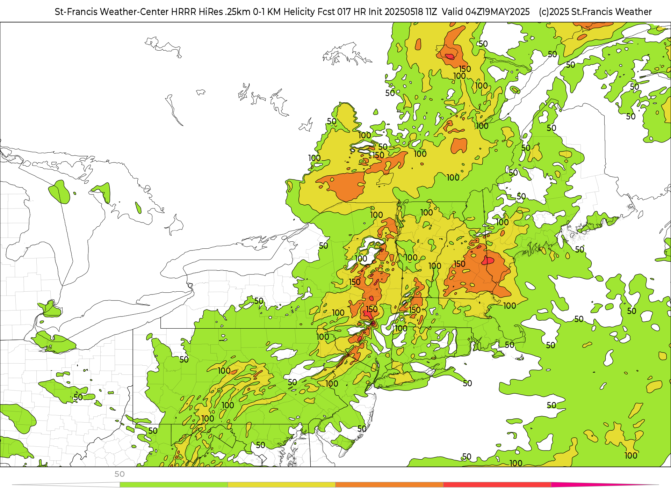The height and width of the screenshot is (489, 671).
Task: Click the magenta tip of the color bar
Action: coord(605,484)
